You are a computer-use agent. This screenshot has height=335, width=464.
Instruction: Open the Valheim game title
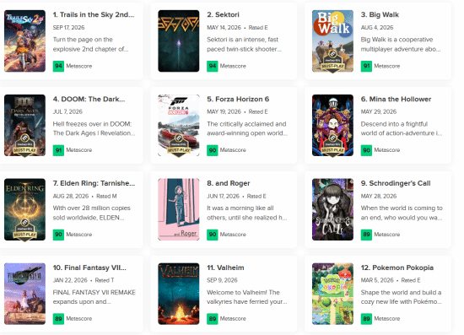(225, 267)
